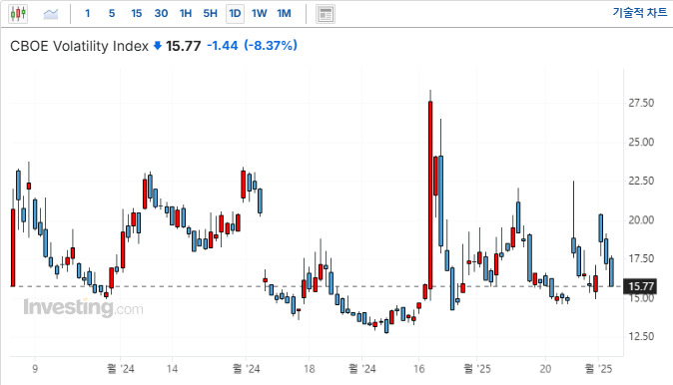The width and height of the screenshot is (673, 385).
Task: Select the 1W interval
Action: [x=260, y=13]
